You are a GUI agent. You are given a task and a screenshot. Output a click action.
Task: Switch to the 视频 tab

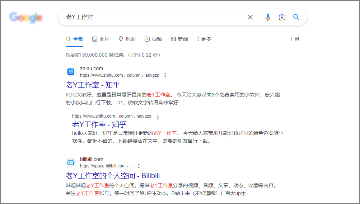[153, 39]
